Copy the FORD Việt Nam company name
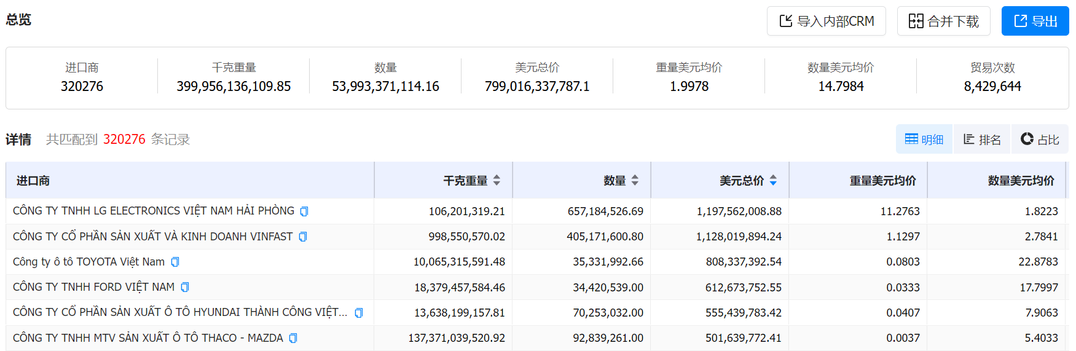1076x351 pixels. (185, 288)
